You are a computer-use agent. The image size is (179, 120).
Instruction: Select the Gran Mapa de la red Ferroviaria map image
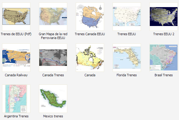(53, 17)
